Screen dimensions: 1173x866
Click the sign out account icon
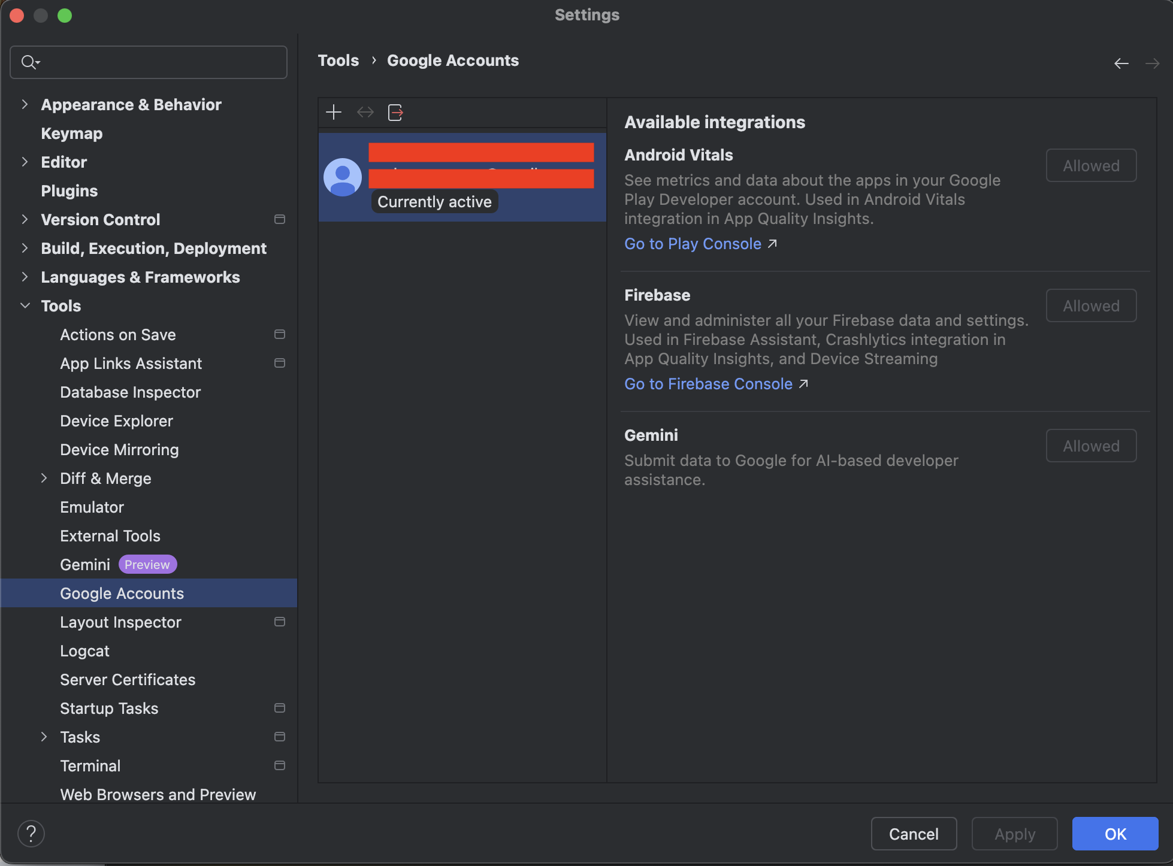coord(395,112)
